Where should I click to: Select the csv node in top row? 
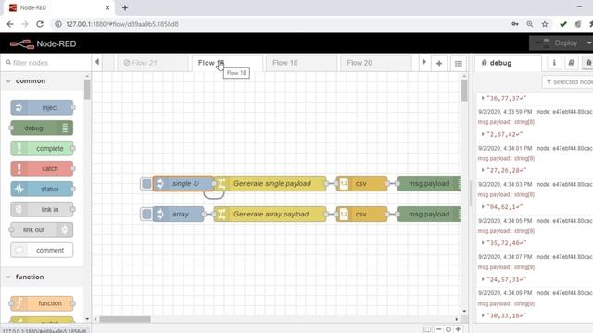(361, 183)
